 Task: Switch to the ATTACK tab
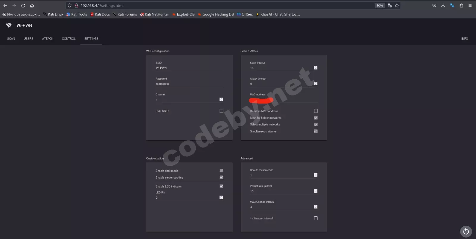[48, 39]
